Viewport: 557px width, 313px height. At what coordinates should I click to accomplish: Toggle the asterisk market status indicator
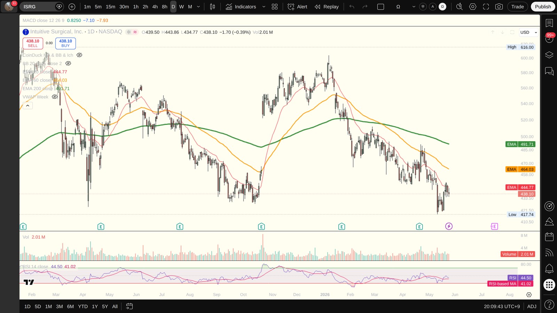(x=129, y=32)
